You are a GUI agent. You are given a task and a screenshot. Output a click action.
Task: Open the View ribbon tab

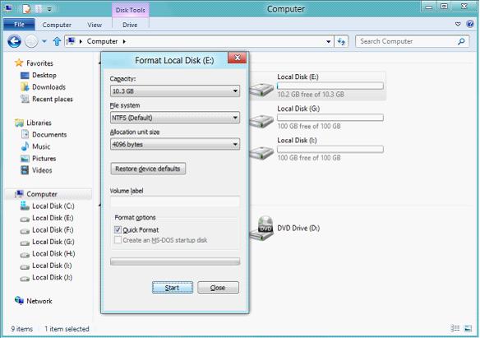(95, 25)
